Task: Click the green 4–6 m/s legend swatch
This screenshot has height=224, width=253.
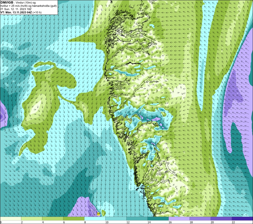Action: pyautogui.click(x=53, y=218)
